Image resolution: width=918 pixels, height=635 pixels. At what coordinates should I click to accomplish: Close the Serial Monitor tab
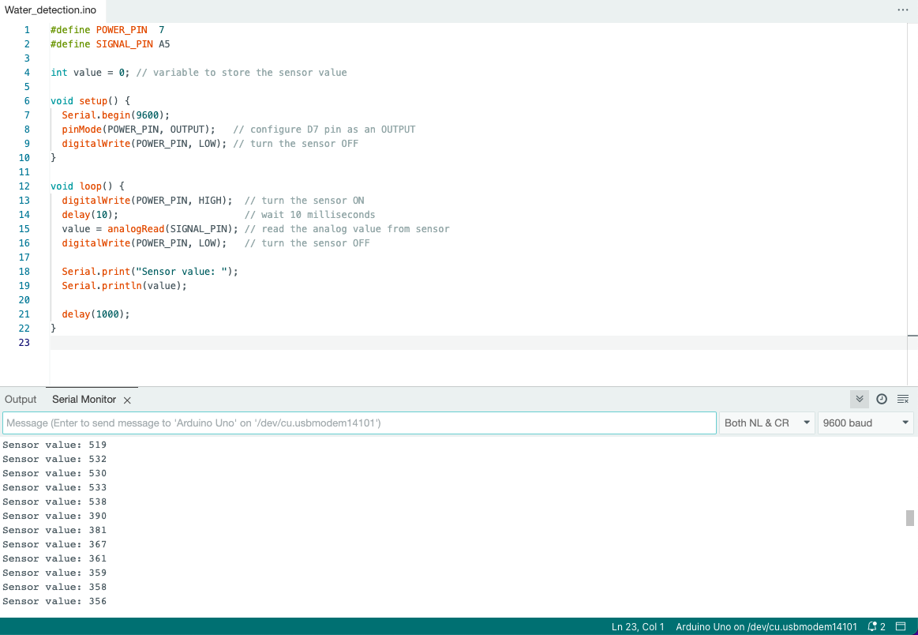pyautogui.click(x=127, y=400)
